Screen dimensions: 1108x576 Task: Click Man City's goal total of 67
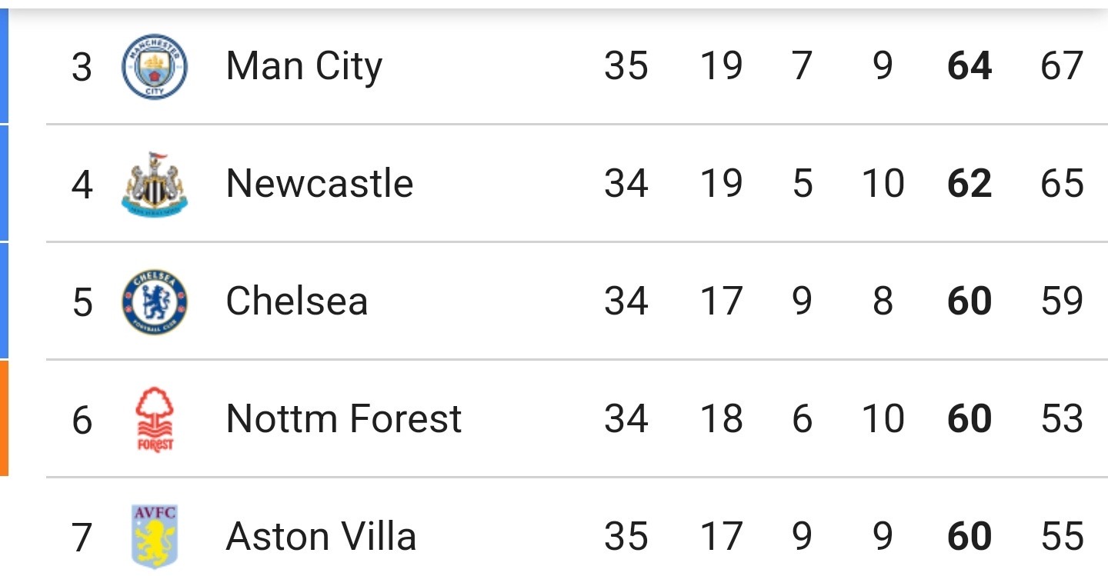(1062, 66)
